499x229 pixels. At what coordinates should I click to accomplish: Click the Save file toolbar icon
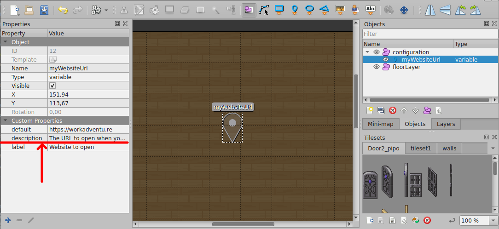[x=43, y=9]
